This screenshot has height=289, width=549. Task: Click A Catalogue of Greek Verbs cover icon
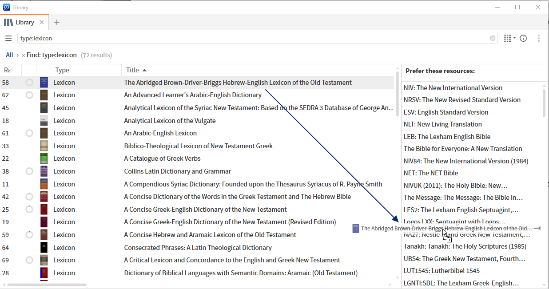click(x=44, y=158)
